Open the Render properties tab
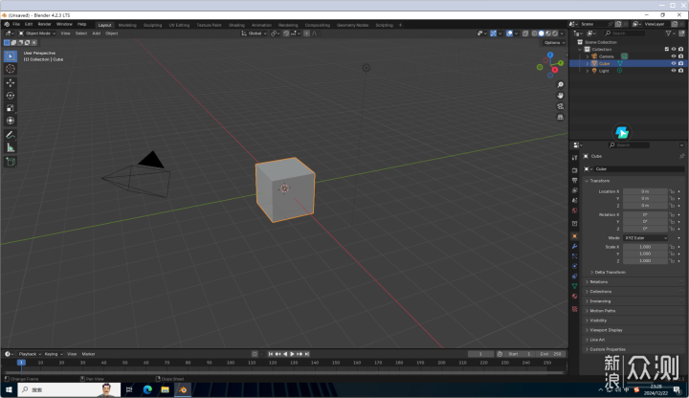The width and height of the screenshot is (689, 398). pos(575,170)
